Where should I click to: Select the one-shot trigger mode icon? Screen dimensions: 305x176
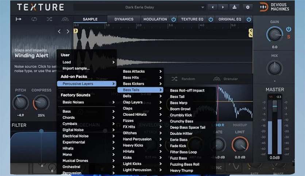coord(19,19)
